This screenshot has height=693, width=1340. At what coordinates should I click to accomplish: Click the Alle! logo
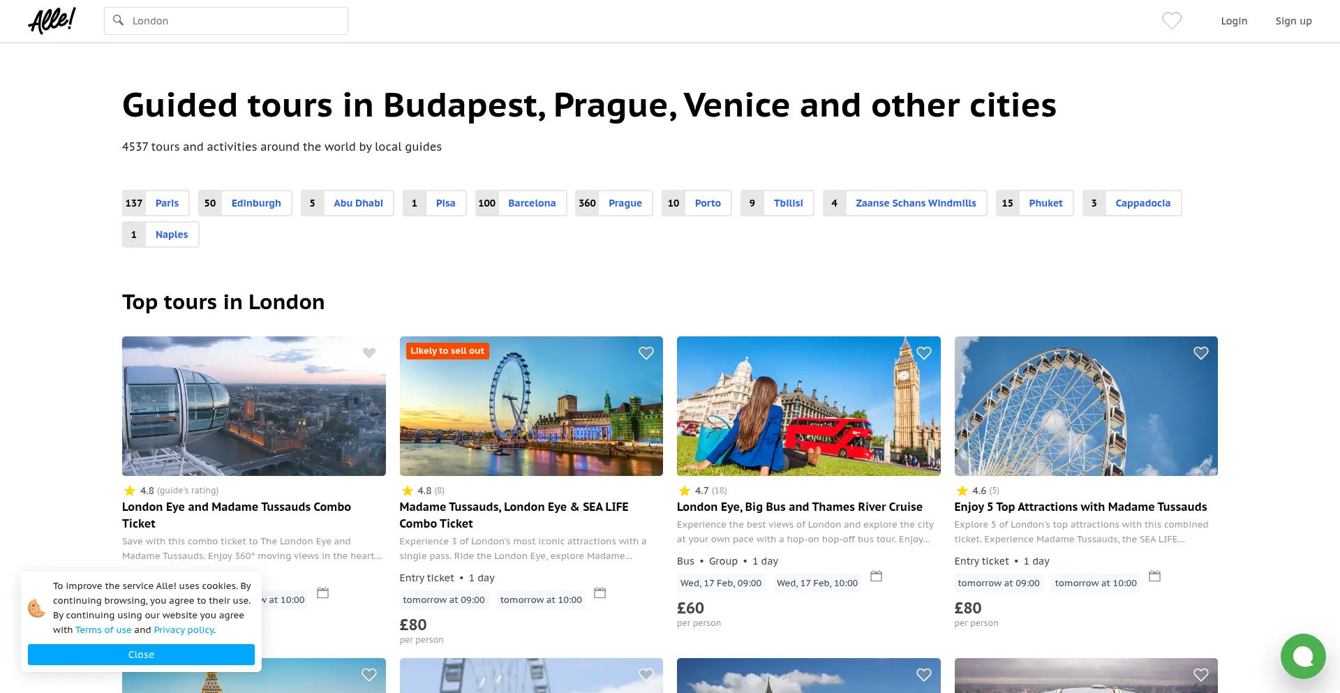click(x=52, y=21)
